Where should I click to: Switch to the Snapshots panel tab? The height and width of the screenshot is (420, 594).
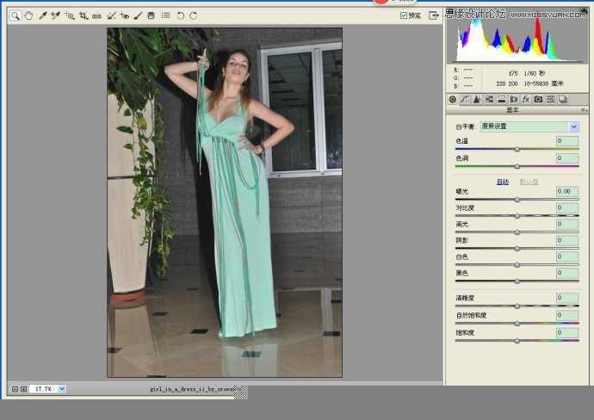pyautogui.click(x=563, y=99)
